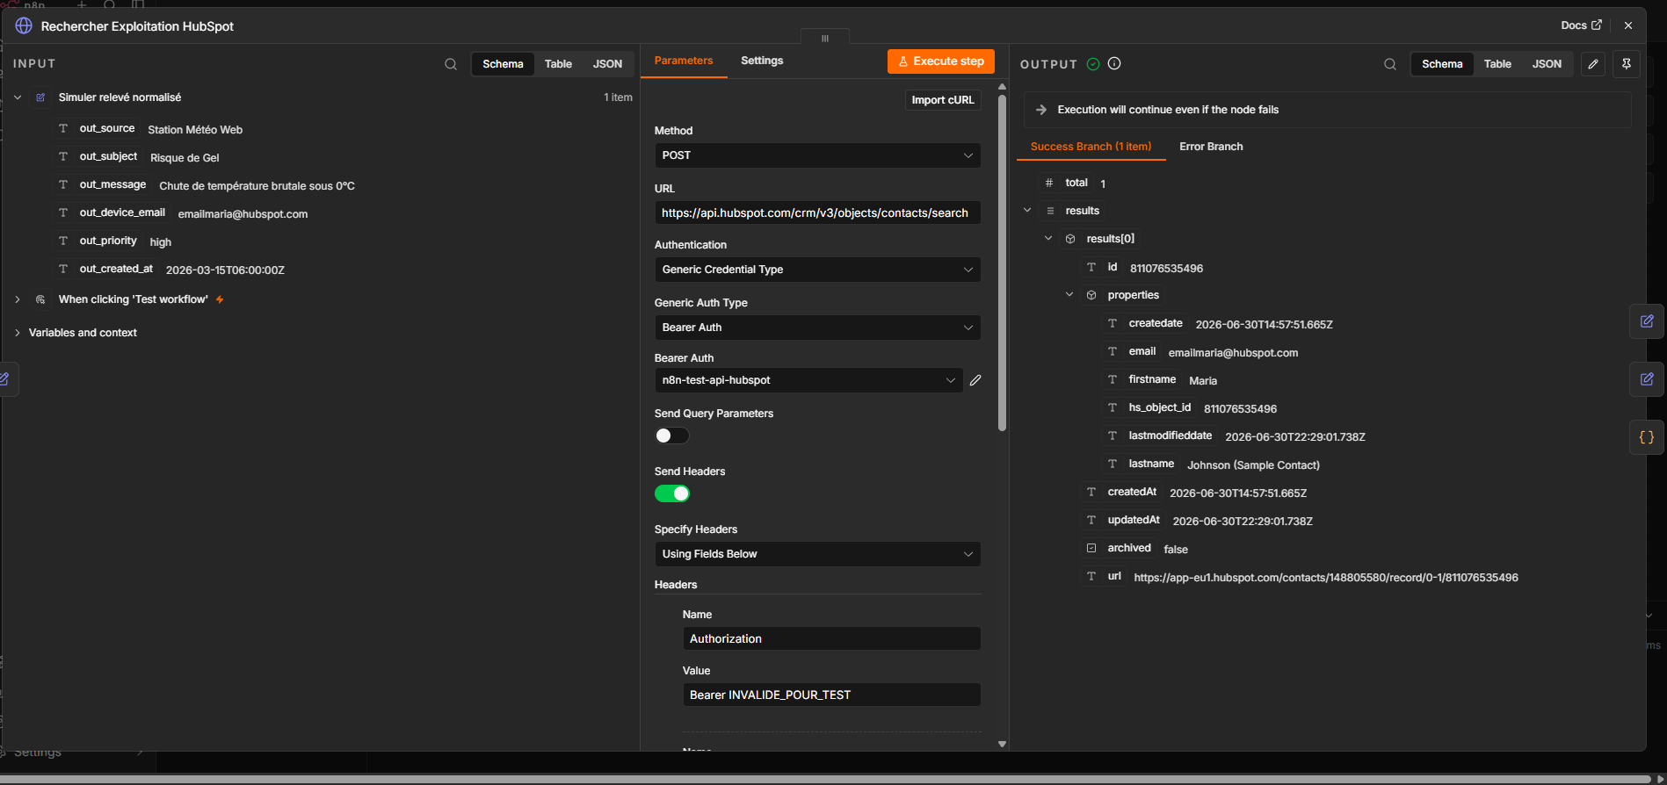The height and width of the screenshot is (785, 1667).
Task: Click the object icon next to properties
Action: (x=1091, y=295)
